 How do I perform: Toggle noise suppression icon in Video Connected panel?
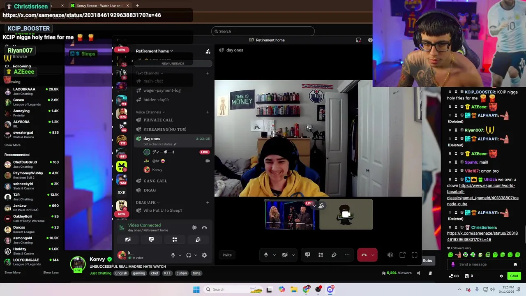pyautogui.click(x=194, y=227)
